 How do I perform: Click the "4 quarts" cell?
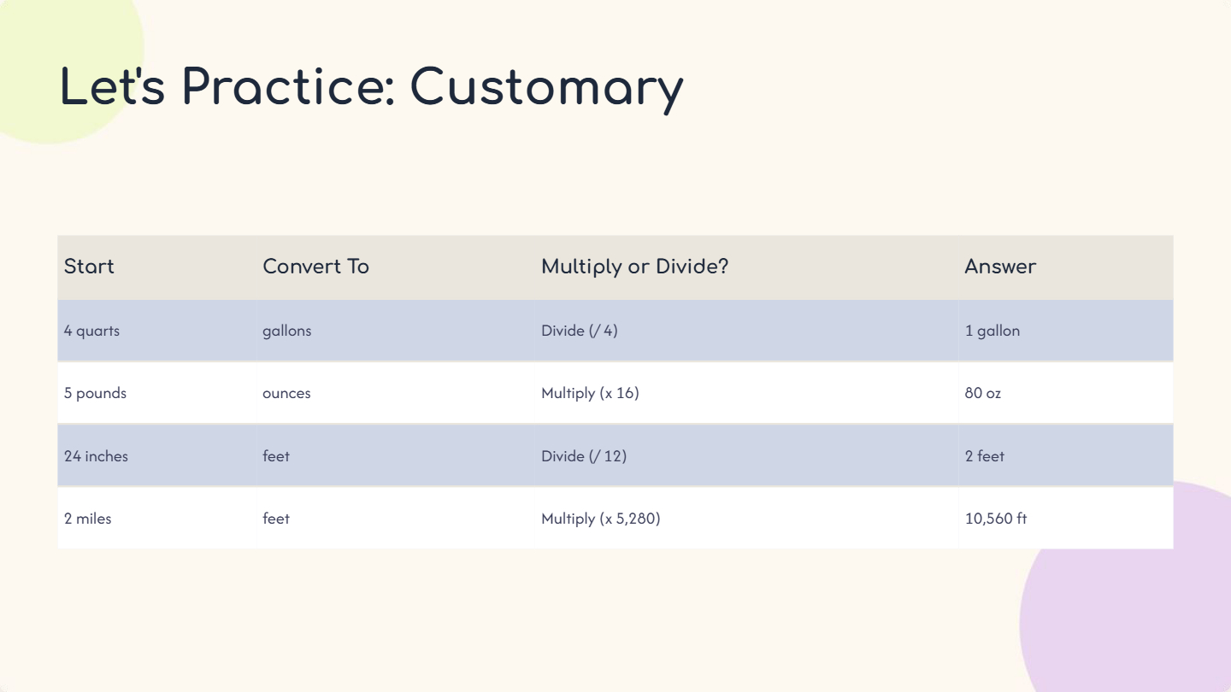pos(91,331)
